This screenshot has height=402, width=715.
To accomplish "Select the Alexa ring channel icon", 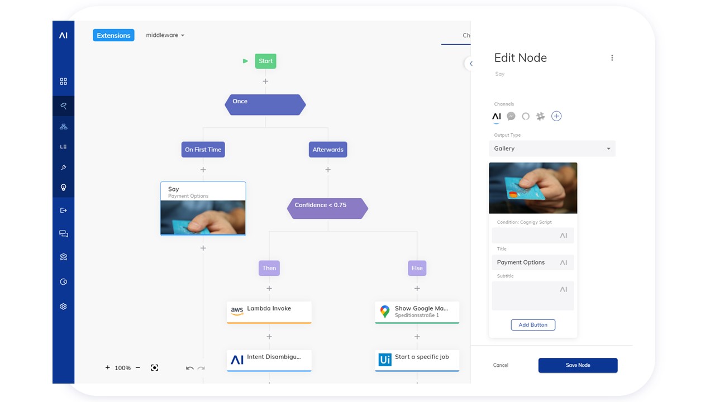I will (526, 116).
